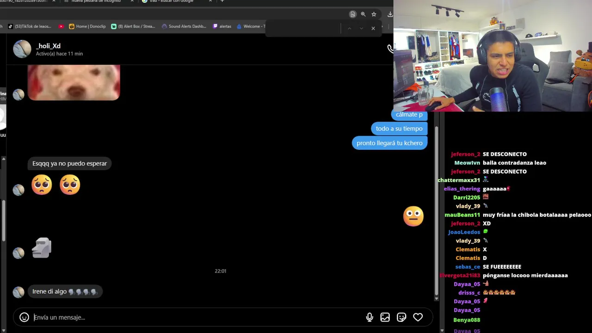Click chat username chattermaxx31
Screen dimensions: 592x333
(x=459, y=180)
